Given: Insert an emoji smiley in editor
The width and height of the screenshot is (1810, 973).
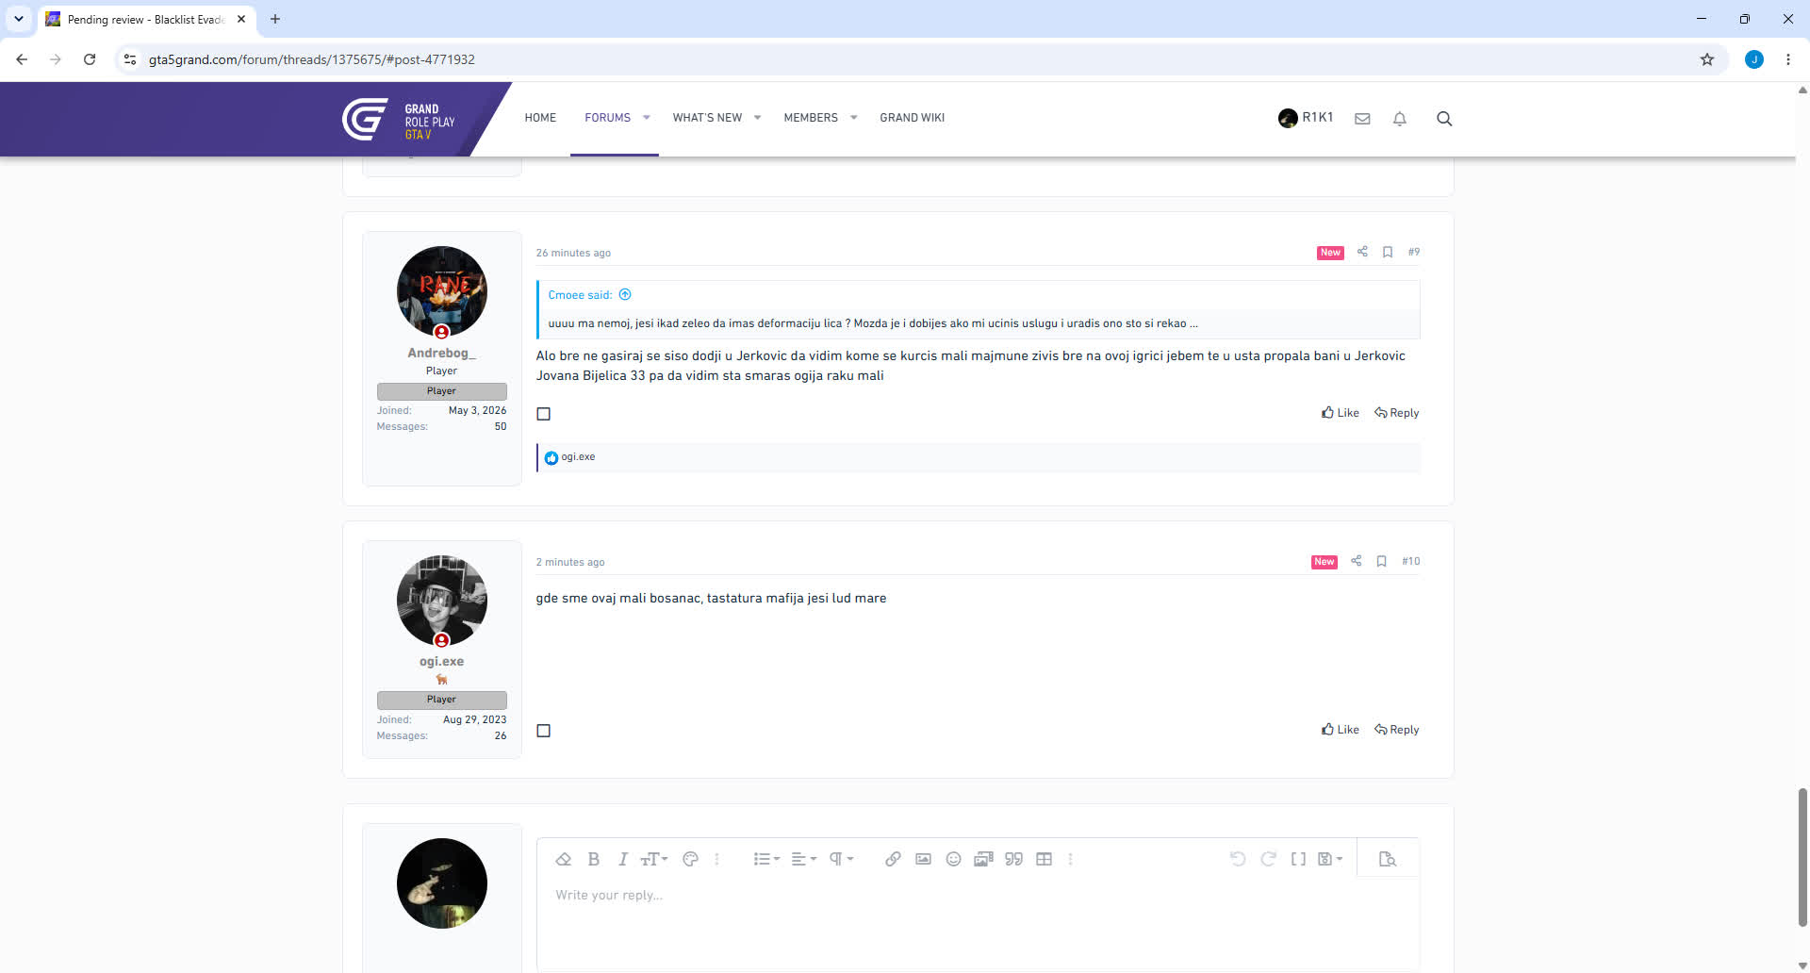Looking at the screenshot, I should [953, 859].
